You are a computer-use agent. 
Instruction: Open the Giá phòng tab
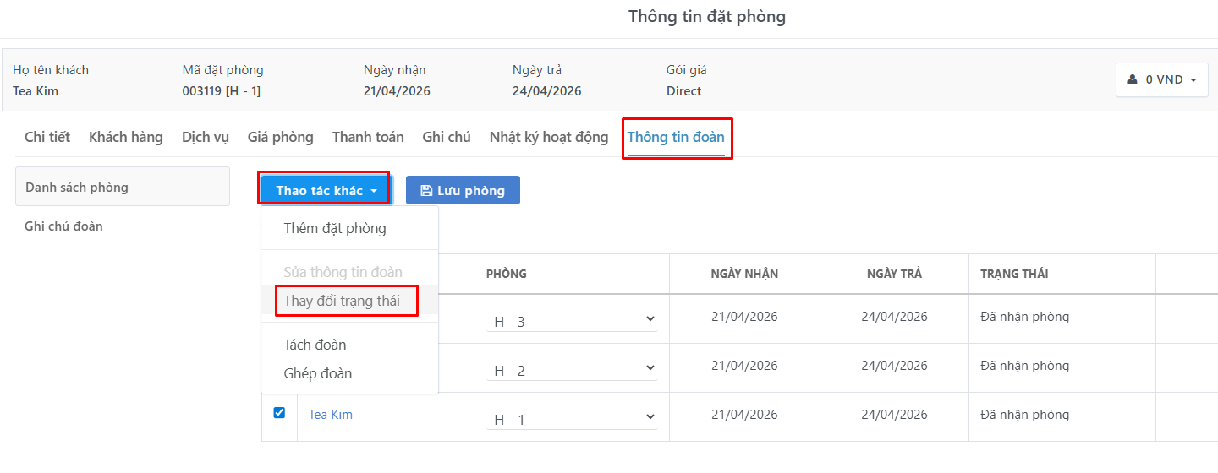click(281, 137)
